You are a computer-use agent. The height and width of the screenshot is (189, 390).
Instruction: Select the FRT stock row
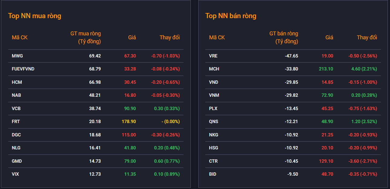96,122
